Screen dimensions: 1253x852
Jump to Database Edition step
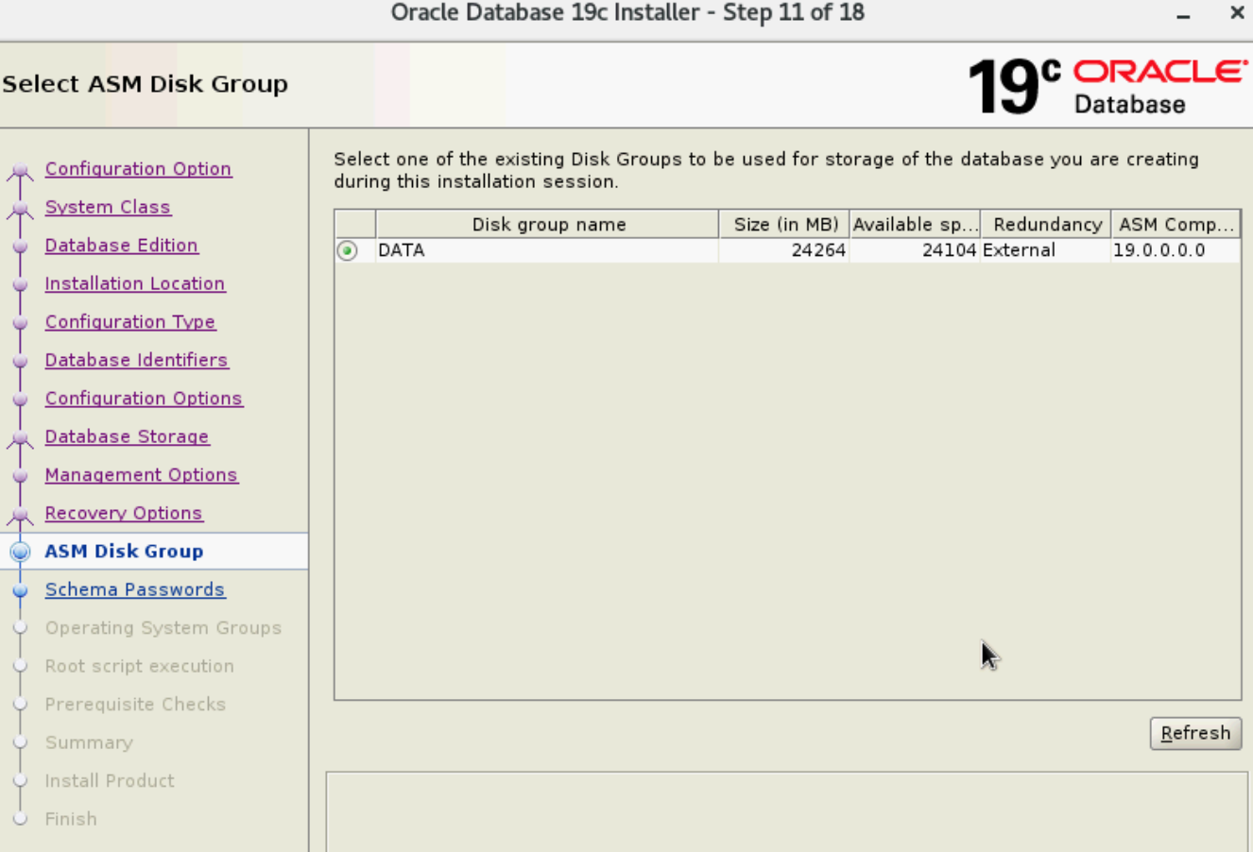click(122, 245)
